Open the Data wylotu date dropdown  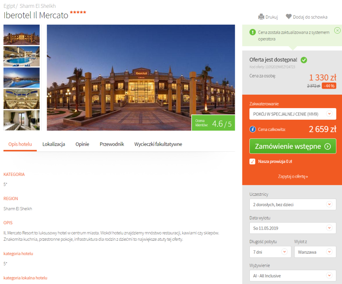point(293,228)
